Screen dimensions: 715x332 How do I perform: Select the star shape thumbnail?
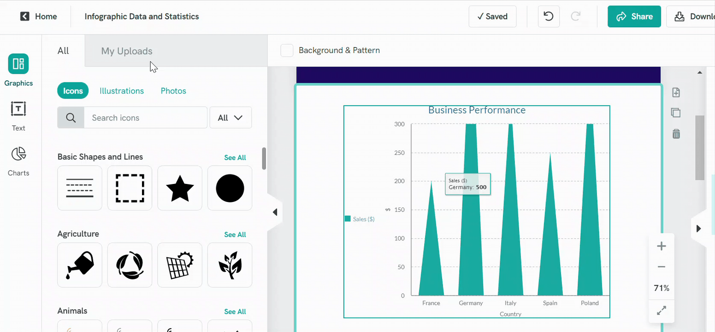coord(179,188)
